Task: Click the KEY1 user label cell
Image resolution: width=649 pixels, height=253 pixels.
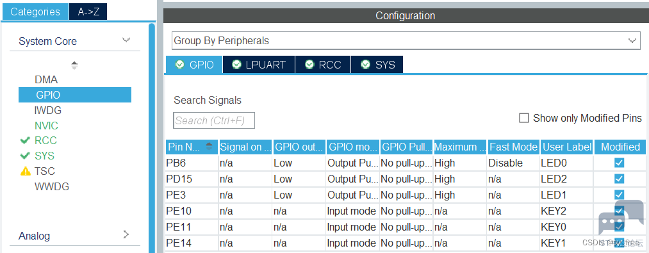Action: [567, 243]
